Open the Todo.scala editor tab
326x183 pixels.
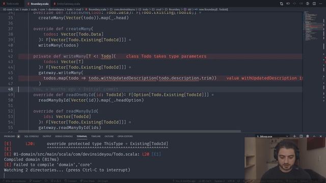click(x=12, y=4)
